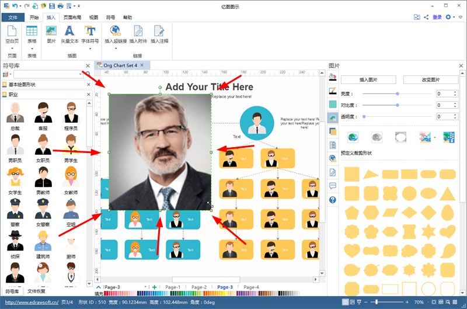Adjust the 亮度 brightness slider

point(398,93)
